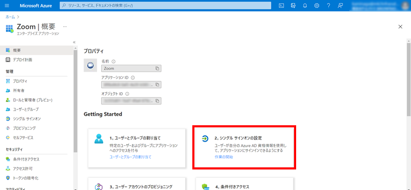This screenshot has width=411, height=190.
Task: Click card title 3. ユーザー アカウントのプロビジョニング
Action: pos(141,187)
